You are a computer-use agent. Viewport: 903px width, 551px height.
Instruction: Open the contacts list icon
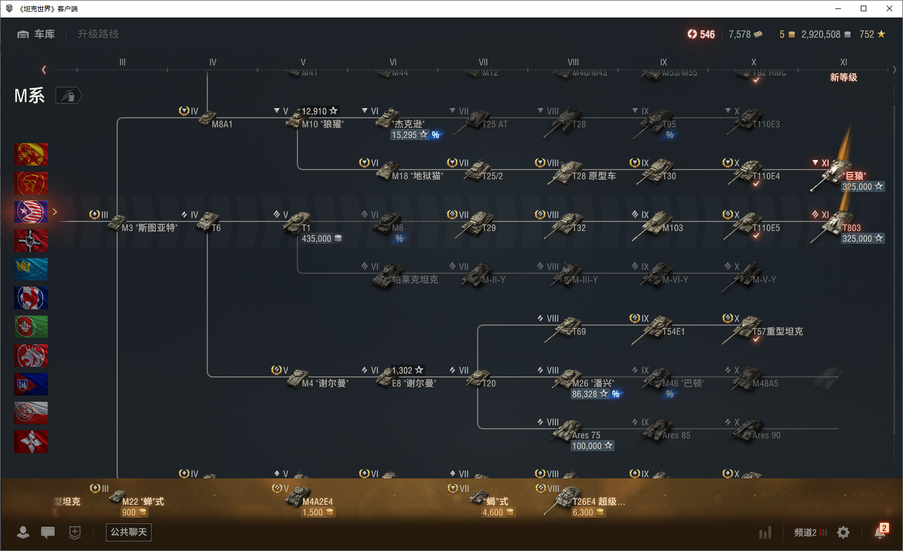[x=23, y=532]
